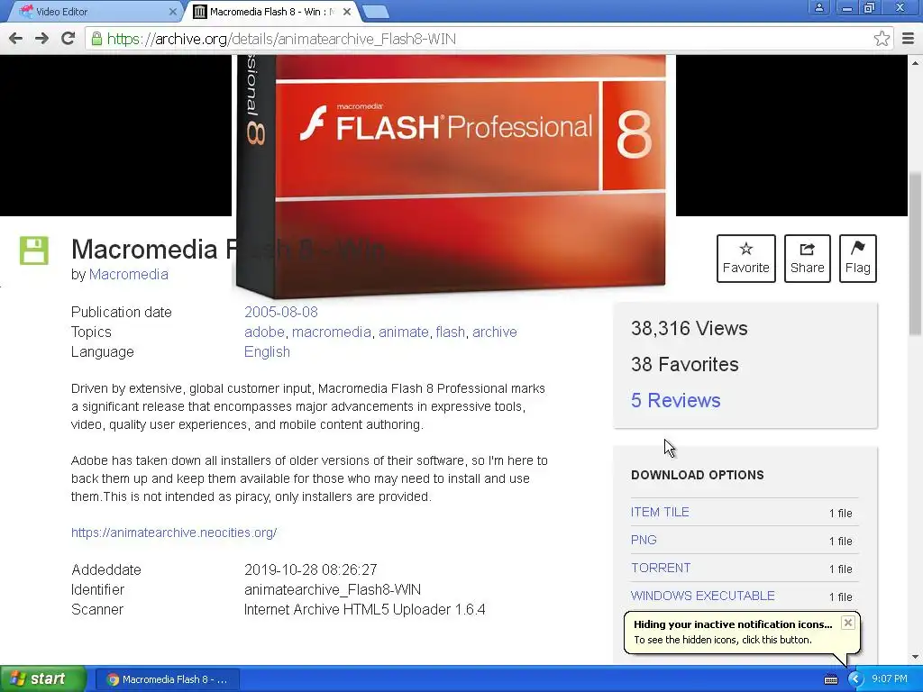
Task: Click the green padlock security icon
Action: click(96, 39)
